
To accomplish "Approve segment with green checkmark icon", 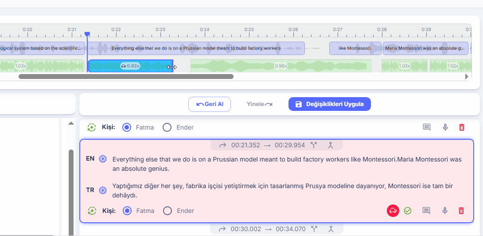I will tap(408, 211).
